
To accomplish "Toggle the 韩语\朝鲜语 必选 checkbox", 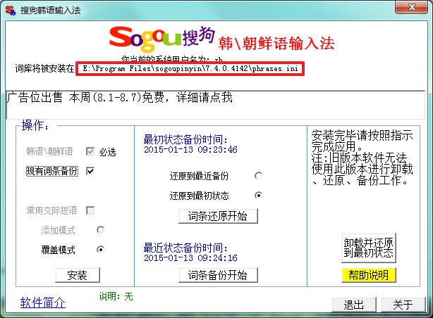I will tap(90, 151).
